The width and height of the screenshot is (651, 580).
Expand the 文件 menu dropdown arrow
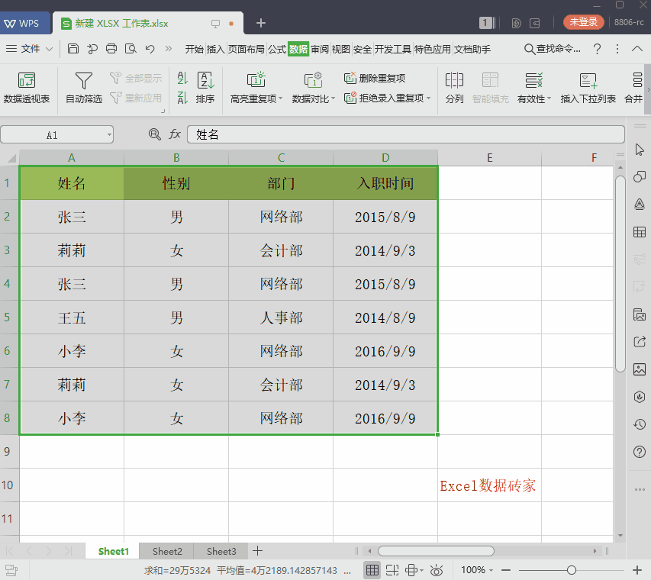[49, 49]
